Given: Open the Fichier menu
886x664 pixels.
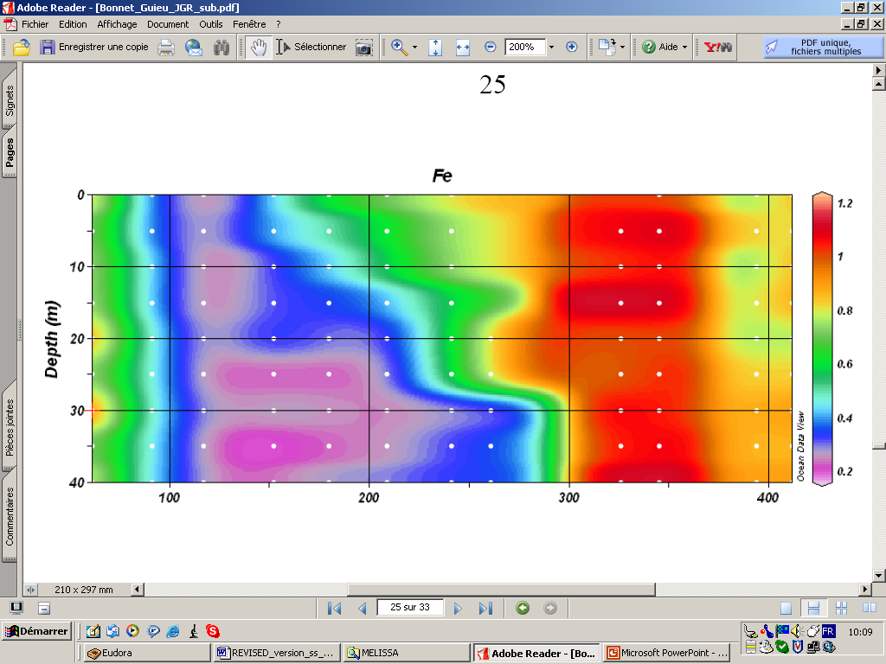Looking at the screenshot, I should [x=35, y=24].
